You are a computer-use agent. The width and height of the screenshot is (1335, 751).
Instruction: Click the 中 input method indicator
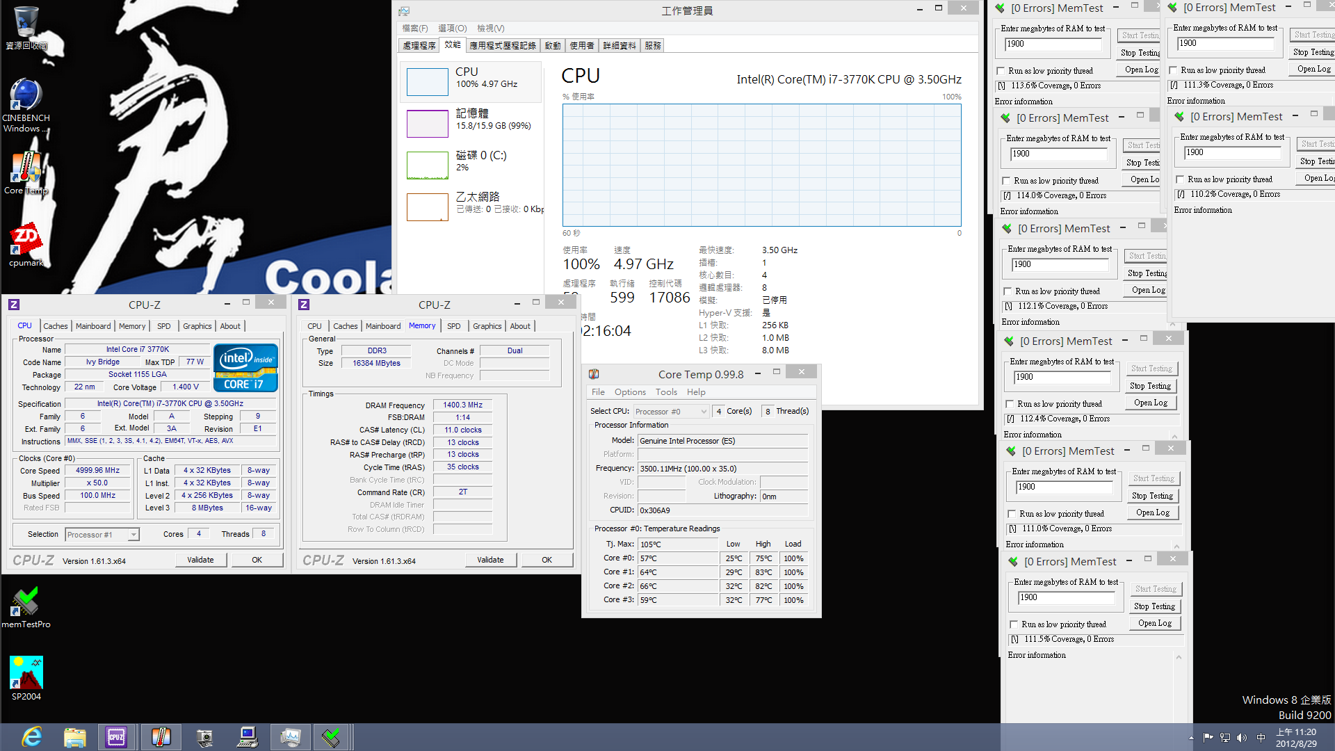point(1261,738)
